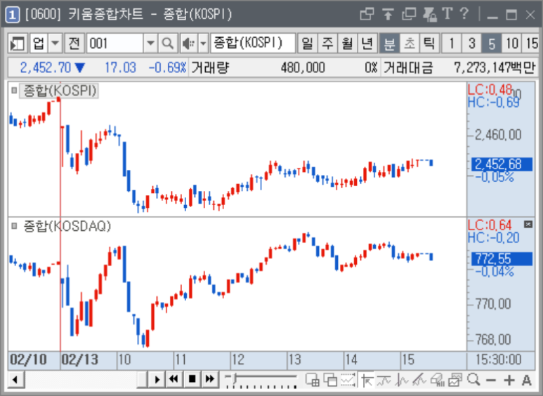Choose the 3-minute interval

coord(471,44)
